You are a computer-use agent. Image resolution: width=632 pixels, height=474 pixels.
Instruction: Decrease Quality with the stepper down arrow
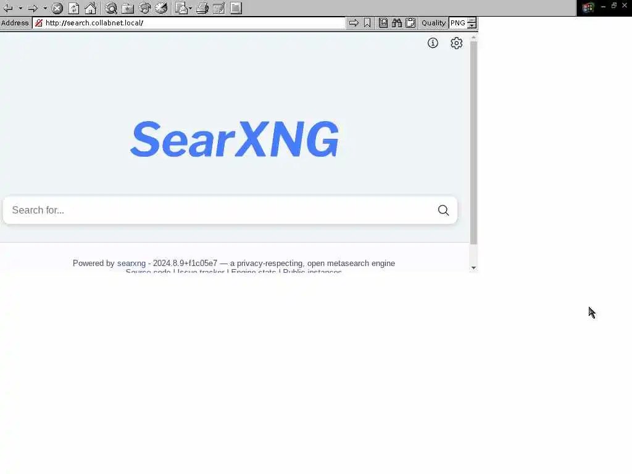(x=472, y=26)
